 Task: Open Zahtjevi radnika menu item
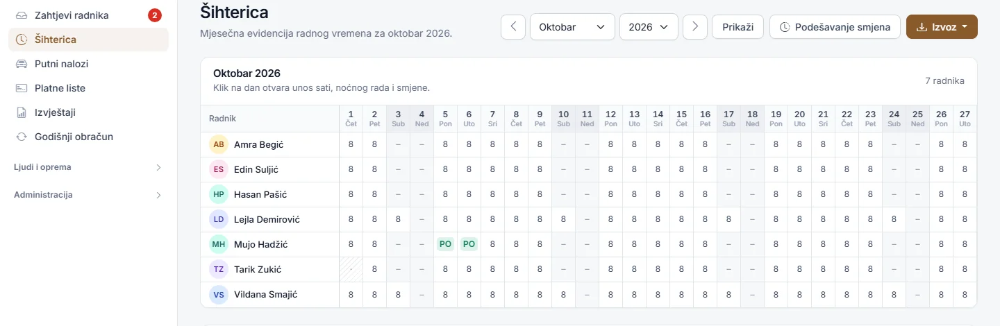coord(88,15)
